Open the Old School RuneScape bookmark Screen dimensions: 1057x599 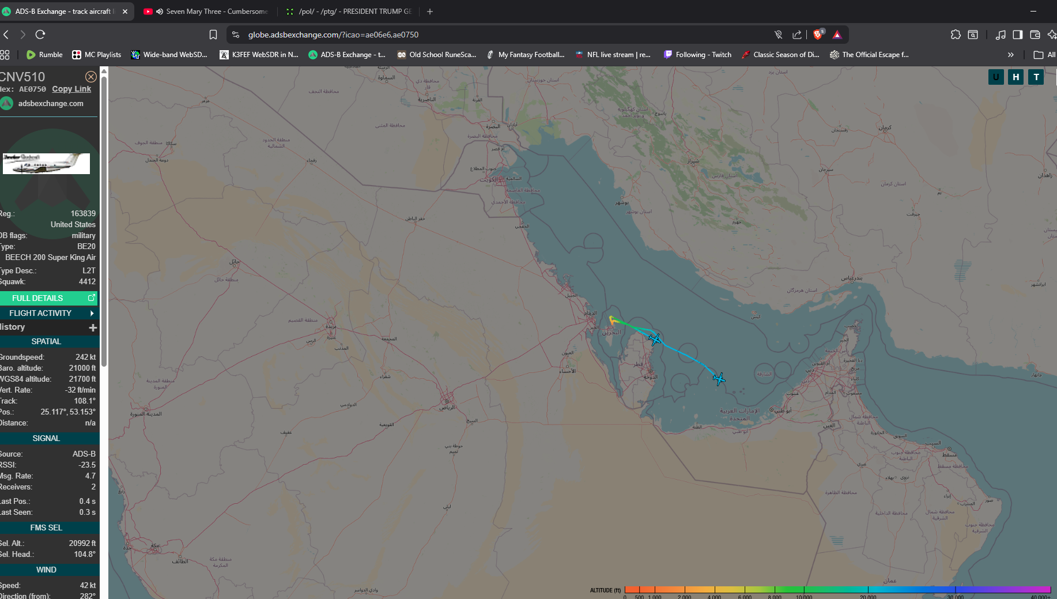click(x=437, y=55)
